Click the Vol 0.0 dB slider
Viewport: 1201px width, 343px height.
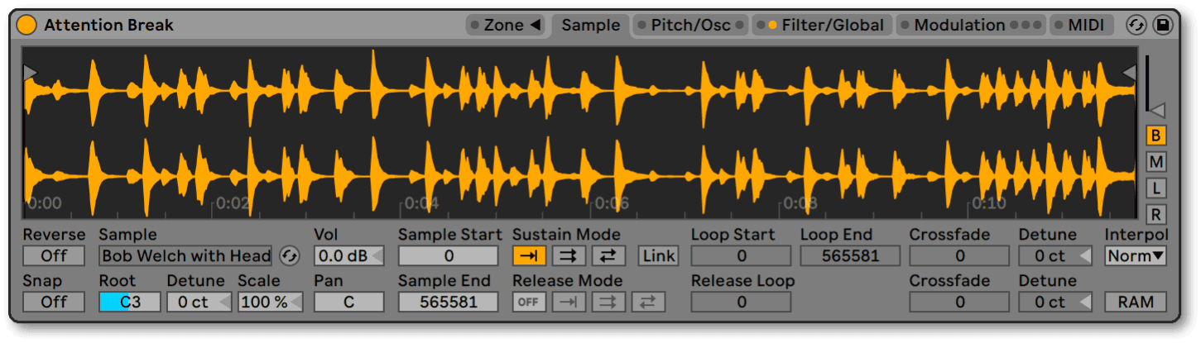[x=348, y=256]
